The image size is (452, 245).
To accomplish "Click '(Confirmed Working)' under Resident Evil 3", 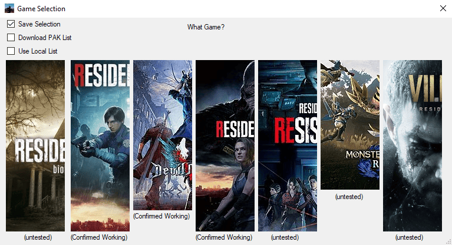I will (224, 237).
